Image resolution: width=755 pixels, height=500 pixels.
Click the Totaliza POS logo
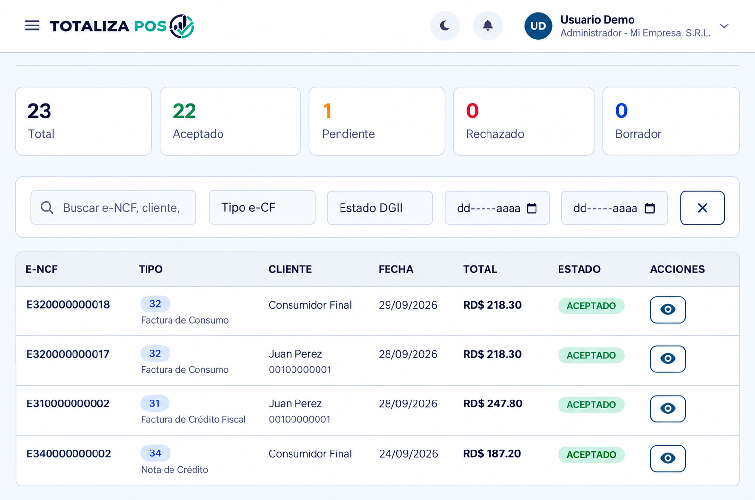click(122, 26)
